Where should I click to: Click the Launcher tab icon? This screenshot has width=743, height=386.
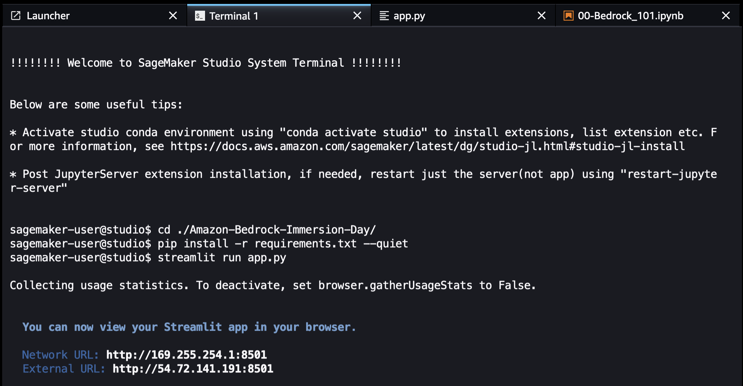tap(16, 16)
